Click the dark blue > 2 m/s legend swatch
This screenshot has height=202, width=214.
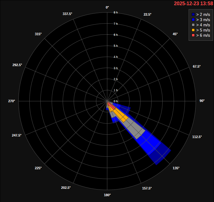193,14
